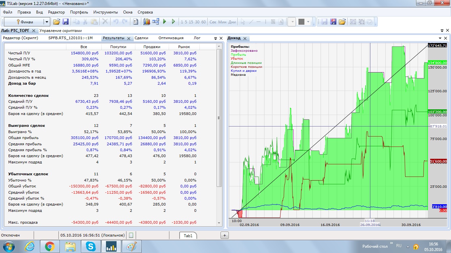This screenshot has height=253, width=451.
Task: Open the gray color swatch dropdown arrow
Action: click(308, 22)
